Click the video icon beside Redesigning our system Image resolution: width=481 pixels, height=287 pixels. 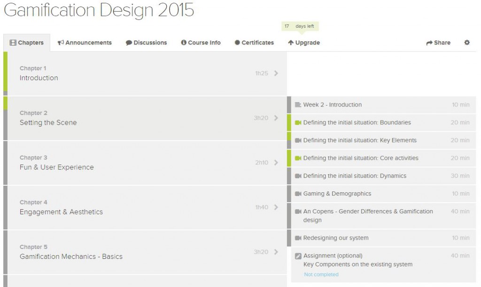pyautogui.click(x=298, y=238)
